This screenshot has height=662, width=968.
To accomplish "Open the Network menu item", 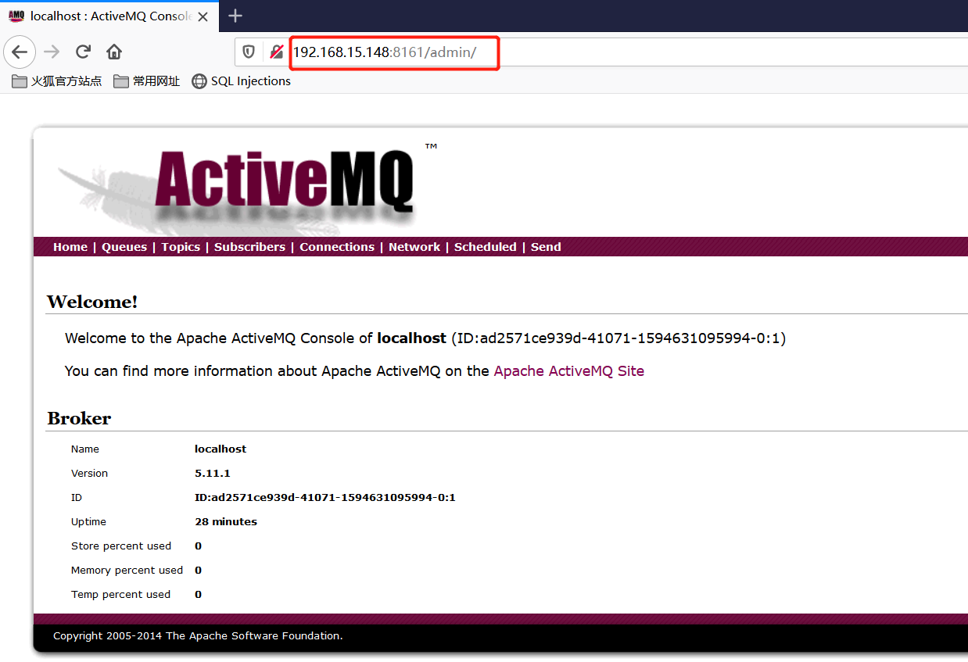I will pos(414,247).
